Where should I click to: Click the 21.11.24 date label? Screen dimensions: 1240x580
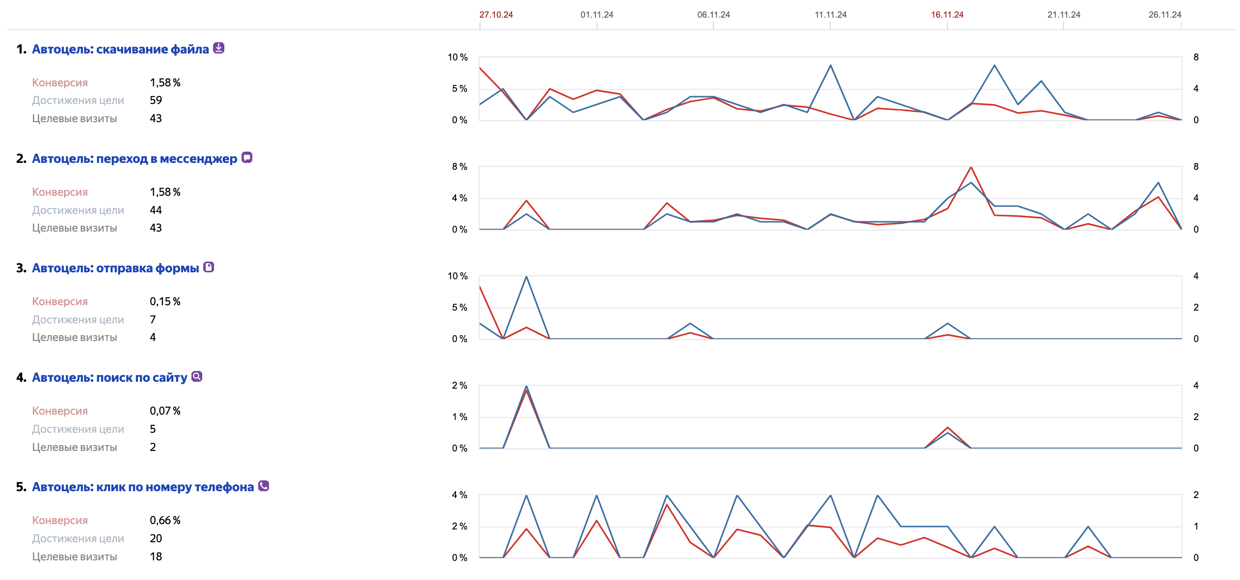1064,15
